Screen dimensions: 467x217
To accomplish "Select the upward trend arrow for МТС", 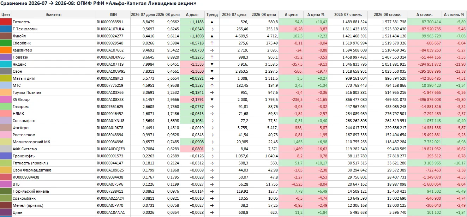I will 212,85.
